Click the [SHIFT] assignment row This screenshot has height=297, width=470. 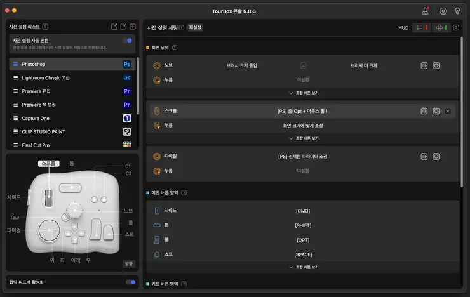tap(303, 225)
